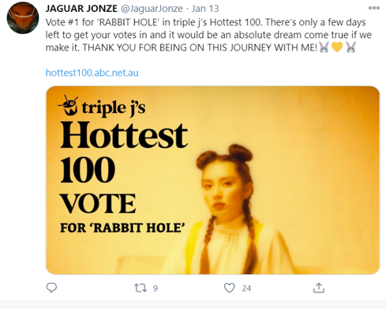The image size is (386, 313).
Task: Open the Hottest 100 vote image
Action: [213, 180]
